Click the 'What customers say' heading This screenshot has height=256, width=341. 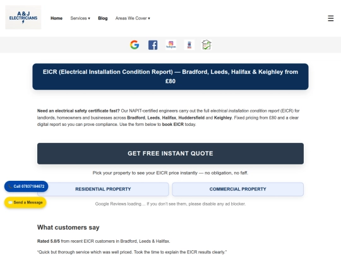pos(68,228)
